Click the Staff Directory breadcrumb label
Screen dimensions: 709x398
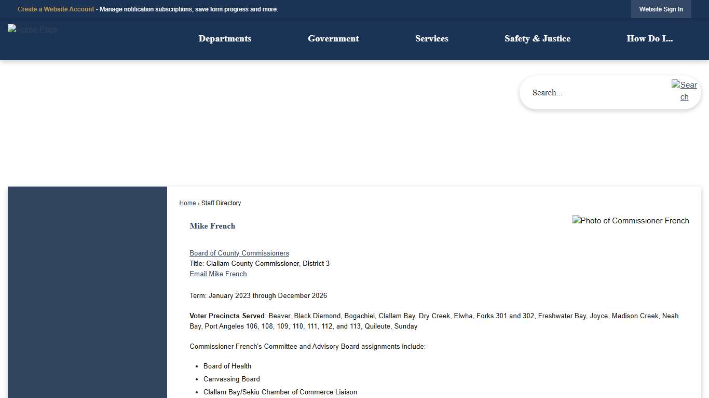click(221, 203)
